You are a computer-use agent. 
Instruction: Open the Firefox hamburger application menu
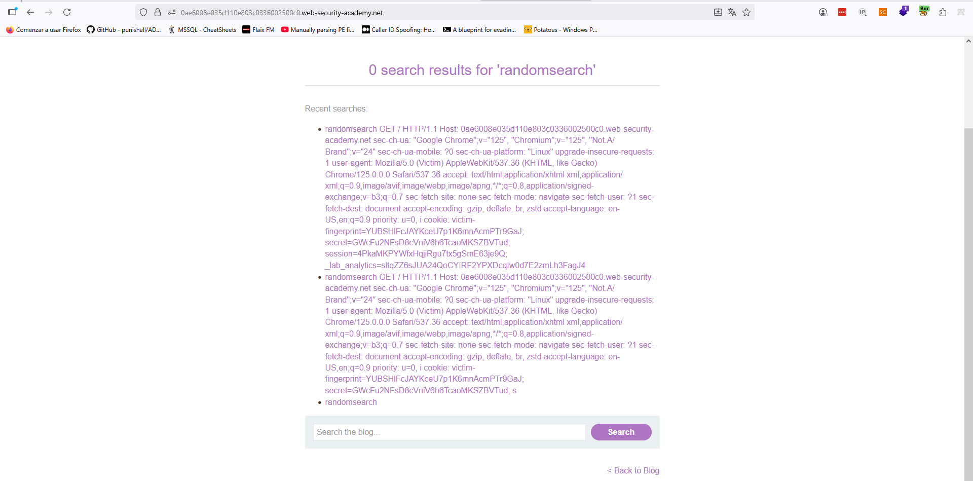click(960, 12)
